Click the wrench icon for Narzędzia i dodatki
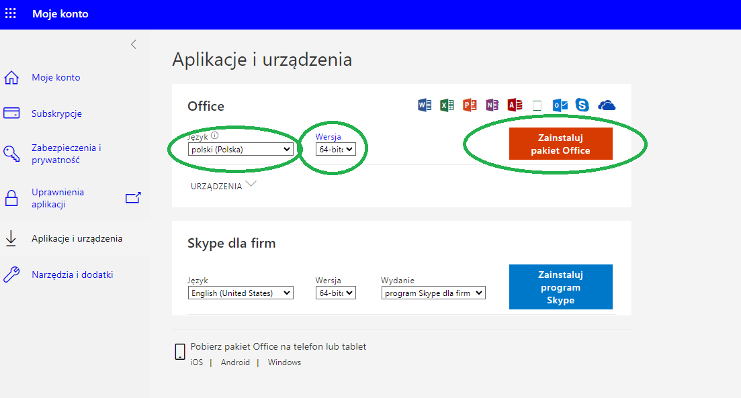 (x=11, y=275)
